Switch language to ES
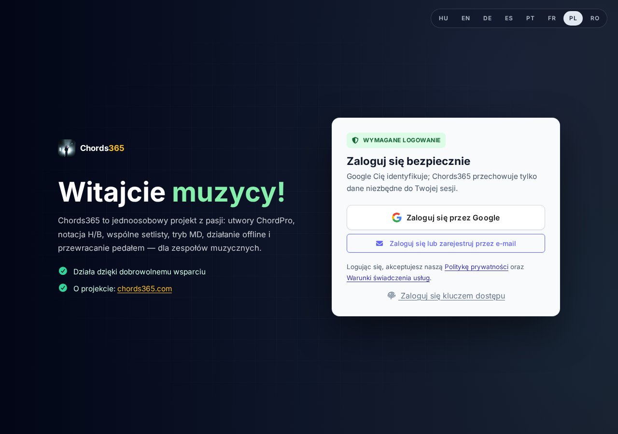The width and height of the screenshot is (618, 434). click(509, 18)
